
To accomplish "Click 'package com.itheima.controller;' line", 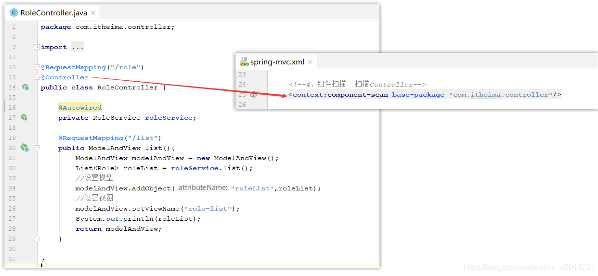I will click(x=108, y=27).
